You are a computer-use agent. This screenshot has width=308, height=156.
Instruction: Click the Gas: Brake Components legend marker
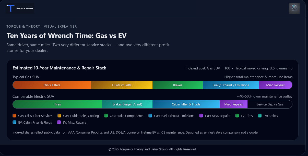pos(106,116)
